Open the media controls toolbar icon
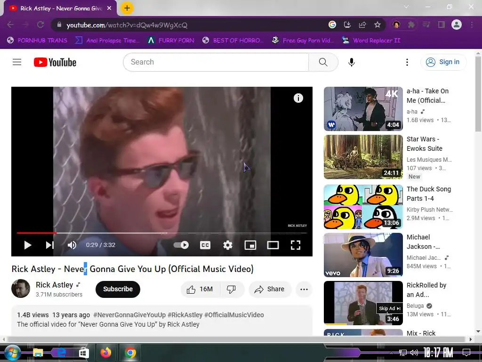 click(426, 25)
